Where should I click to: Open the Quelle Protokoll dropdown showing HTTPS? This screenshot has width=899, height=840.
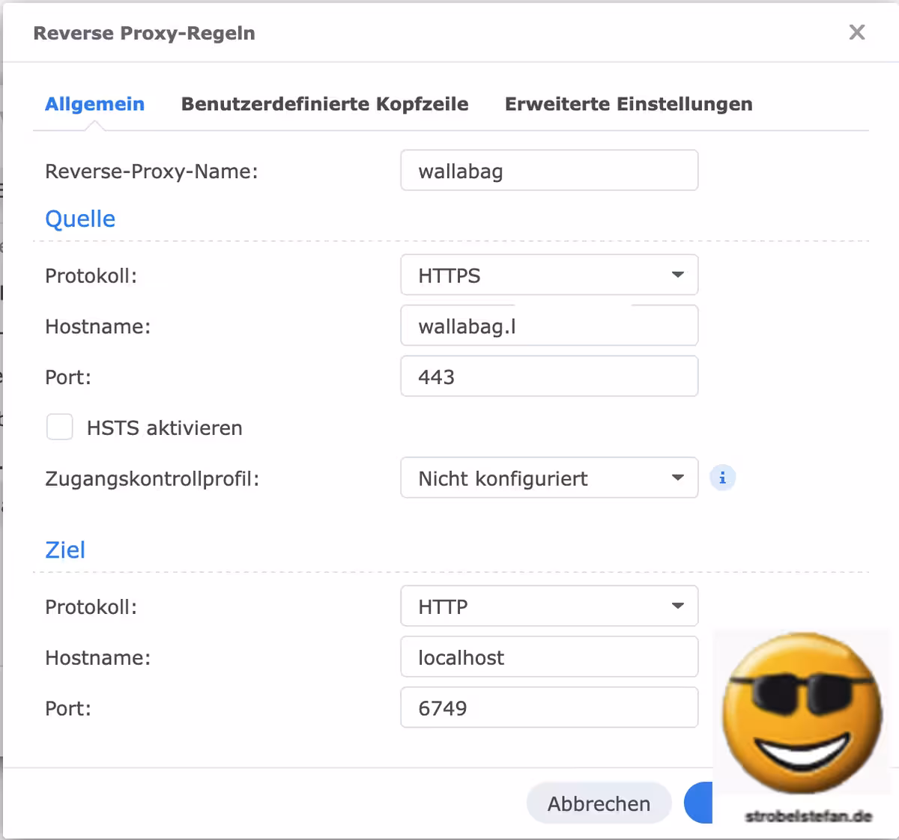(549, 276)
